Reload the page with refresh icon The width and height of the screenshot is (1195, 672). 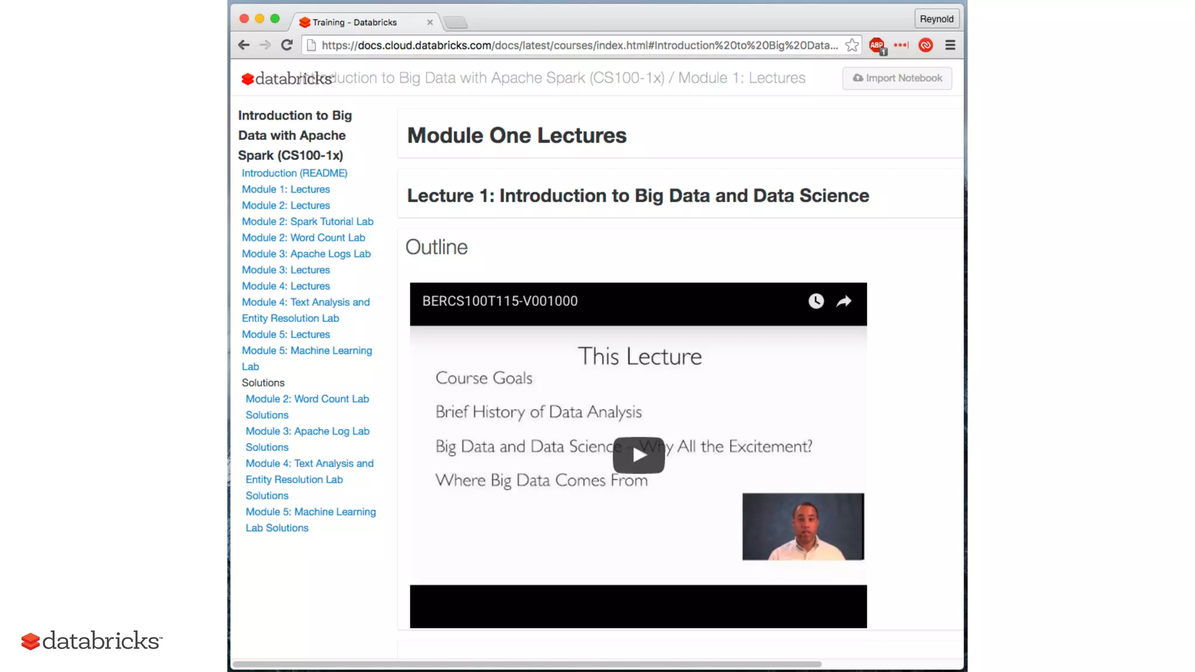click(286, 45)
